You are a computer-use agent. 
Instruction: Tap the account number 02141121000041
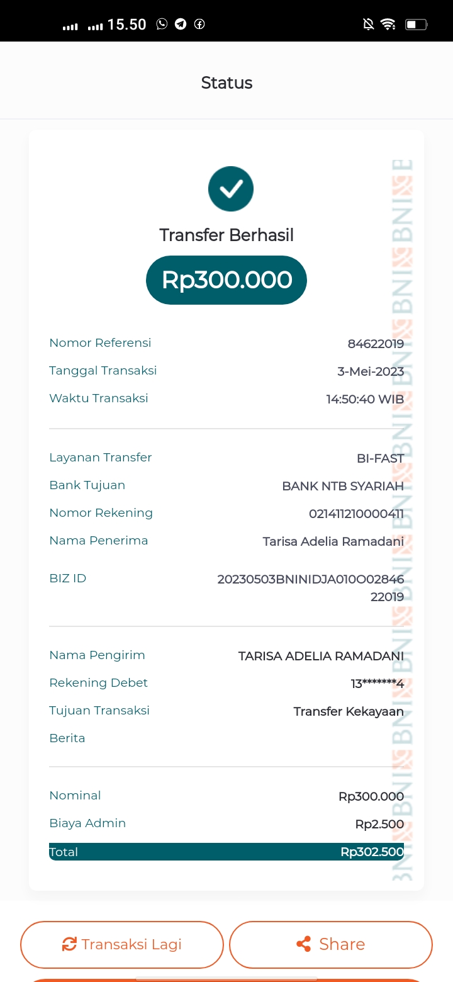pyautogui.click(x=356, y=514)
